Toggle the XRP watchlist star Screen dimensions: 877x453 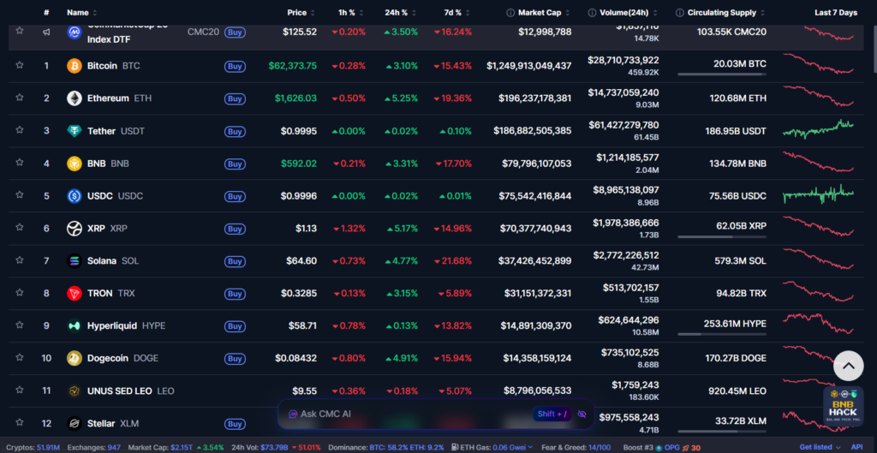click(20, 227)
